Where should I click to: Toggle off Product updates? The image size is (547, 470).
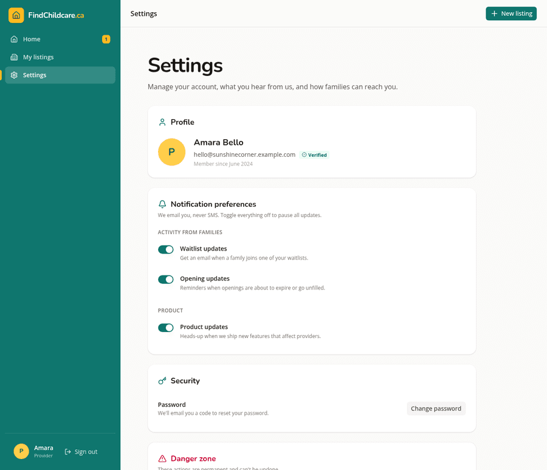(x=166, y=328)
